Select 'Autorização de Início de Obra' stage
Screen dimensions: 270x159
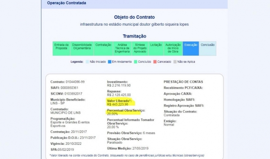click(x=173, y=49)
